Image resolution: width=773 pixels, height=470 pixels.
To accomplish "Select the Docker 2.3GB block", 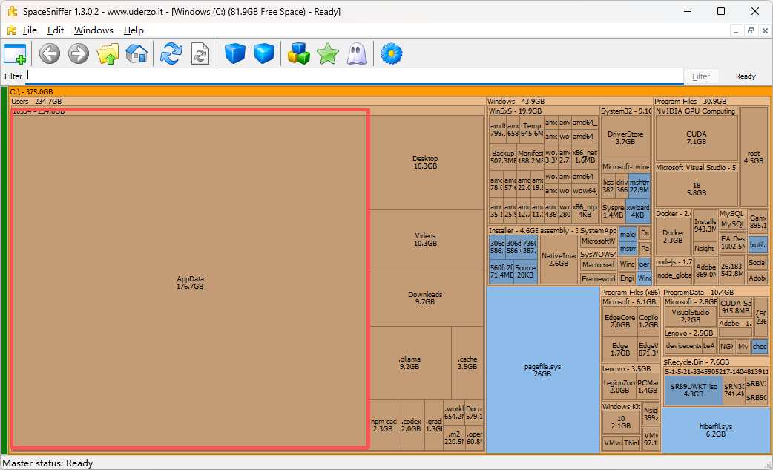I will click(673, 236).
